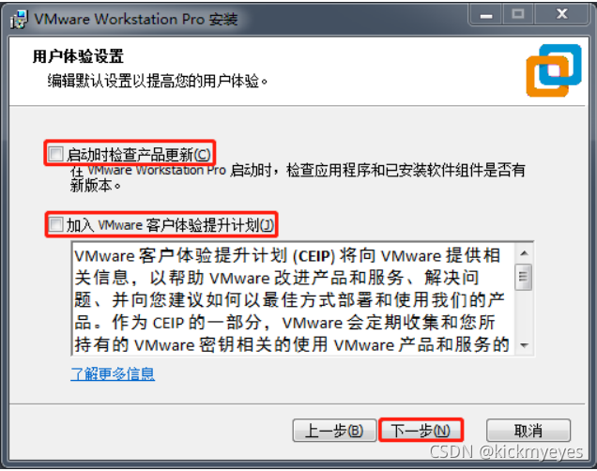Close the VMware installer window
597x471 pixels.
(562, 15)
